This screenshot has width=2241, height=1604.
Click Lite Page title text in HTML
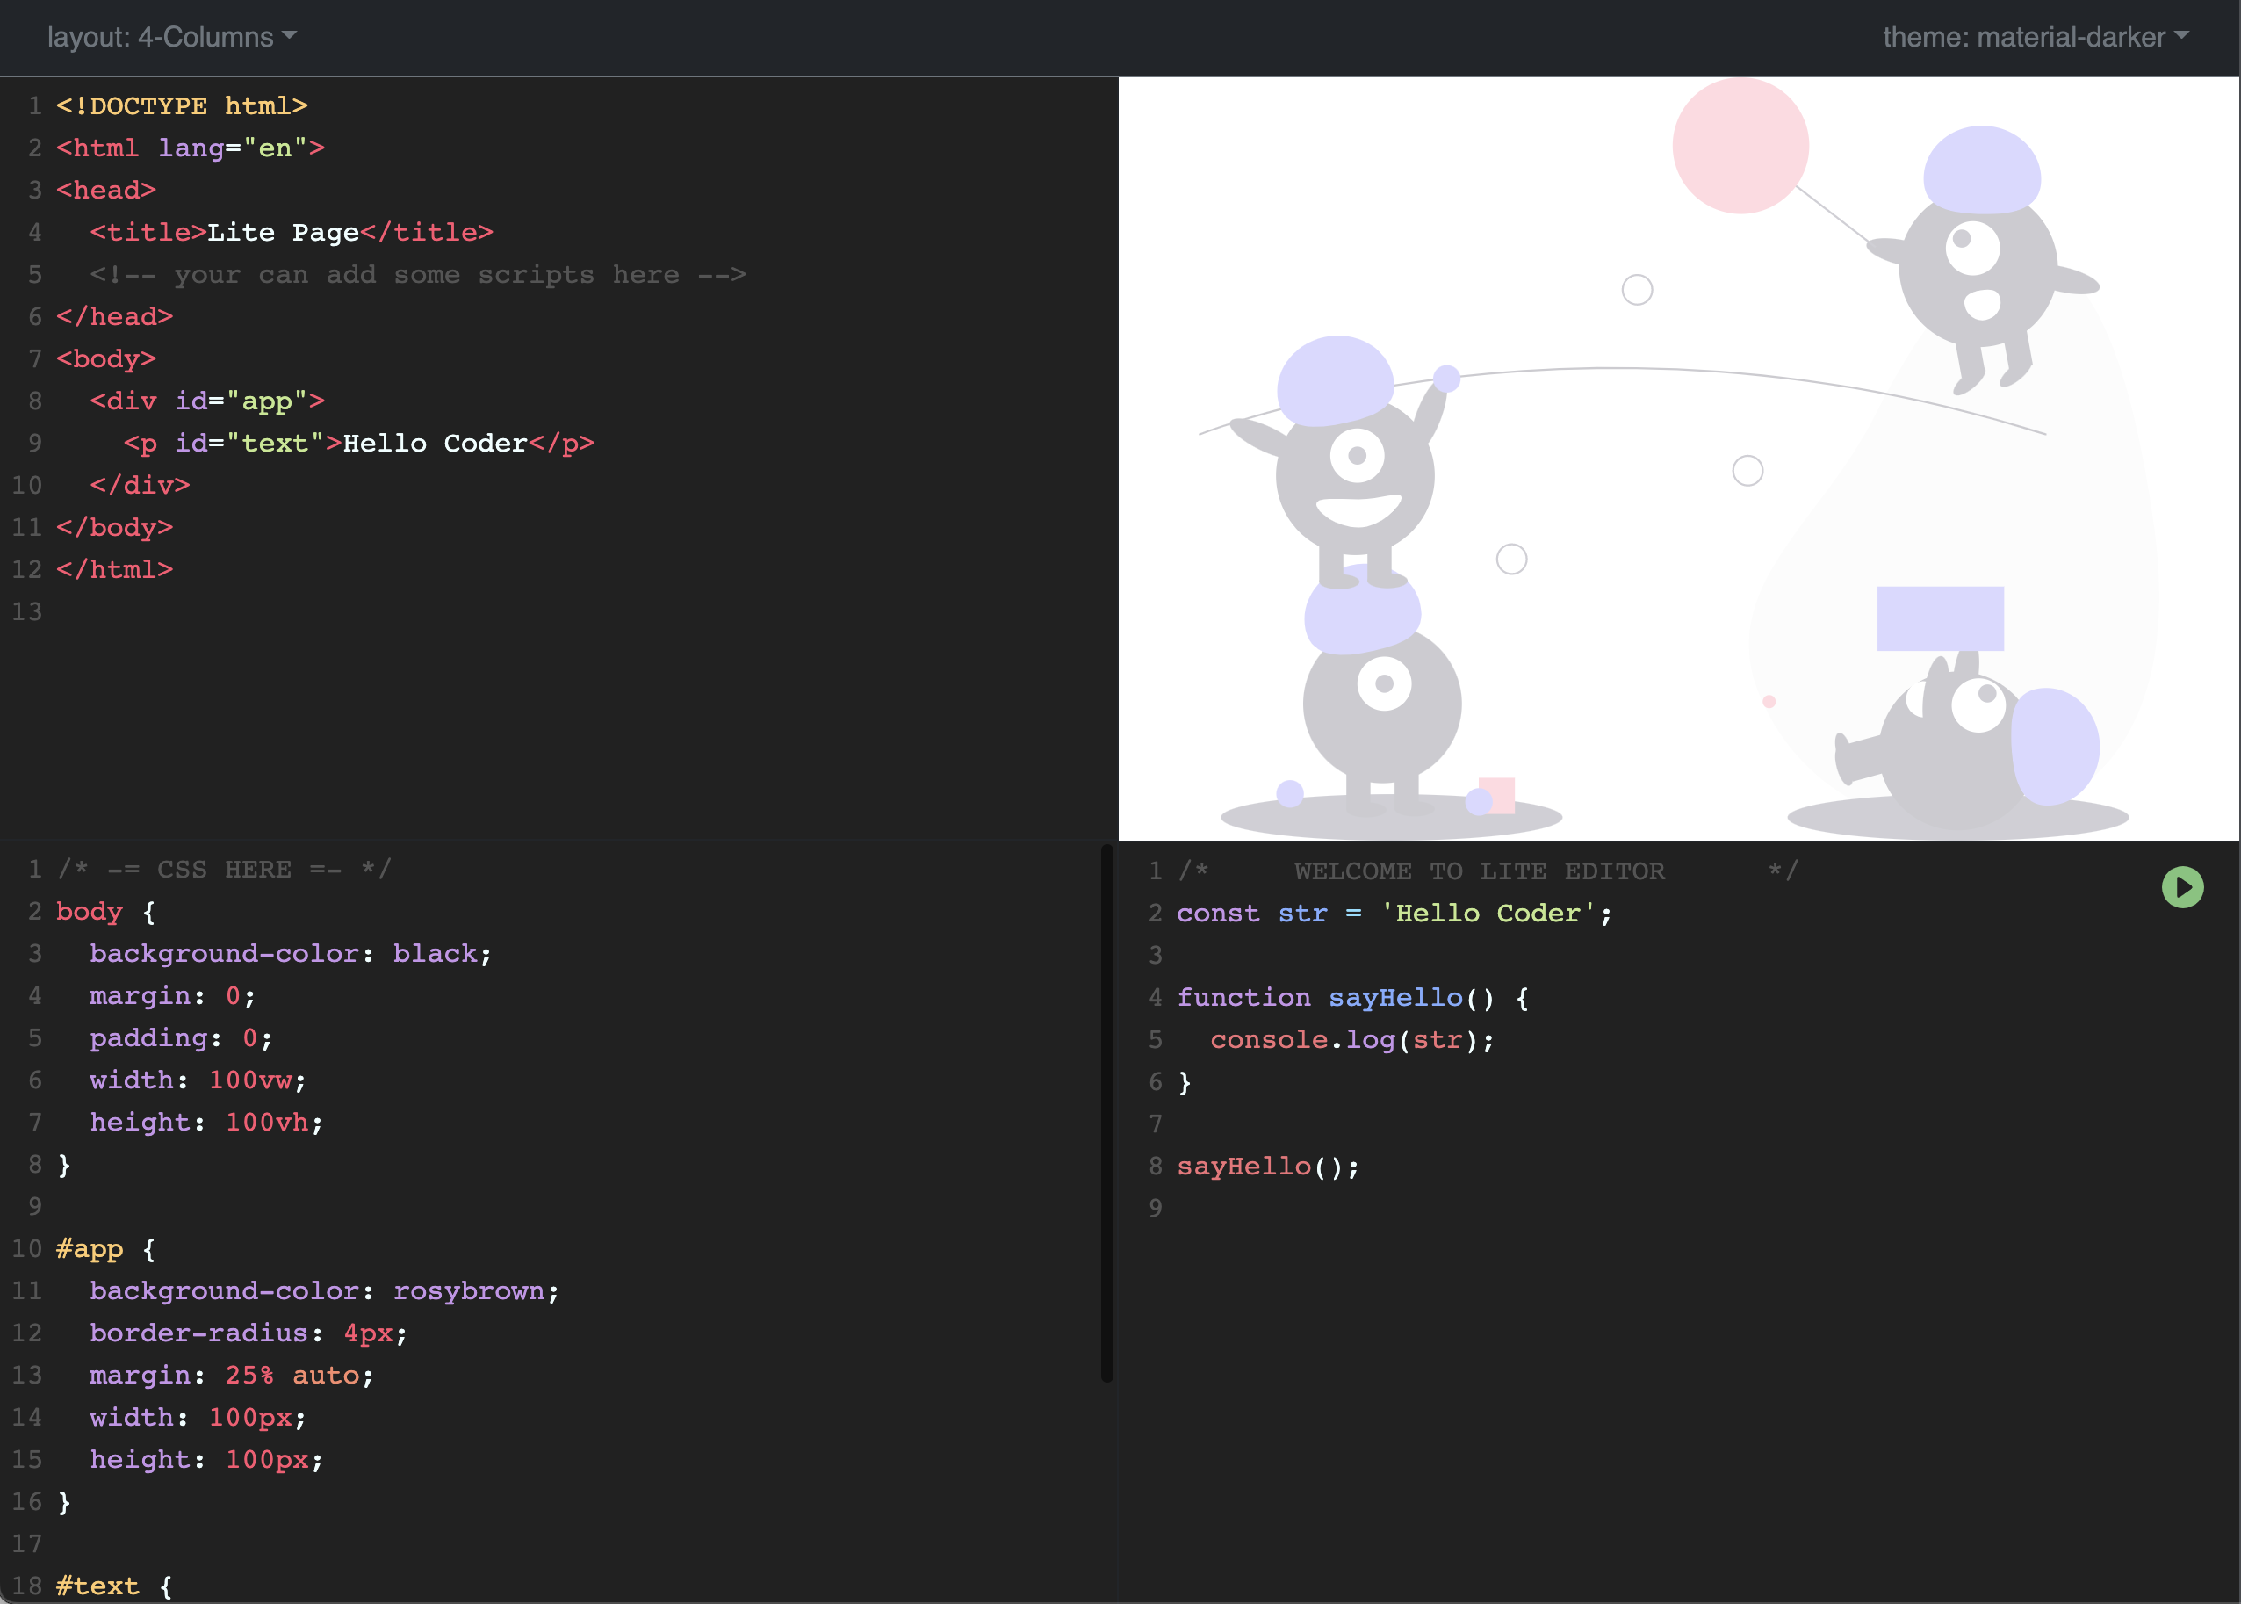click(x=283, y=233)
